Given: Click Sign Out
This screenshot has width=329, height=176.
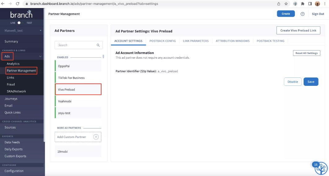Looking at the screenshot, I should [318, 14].
